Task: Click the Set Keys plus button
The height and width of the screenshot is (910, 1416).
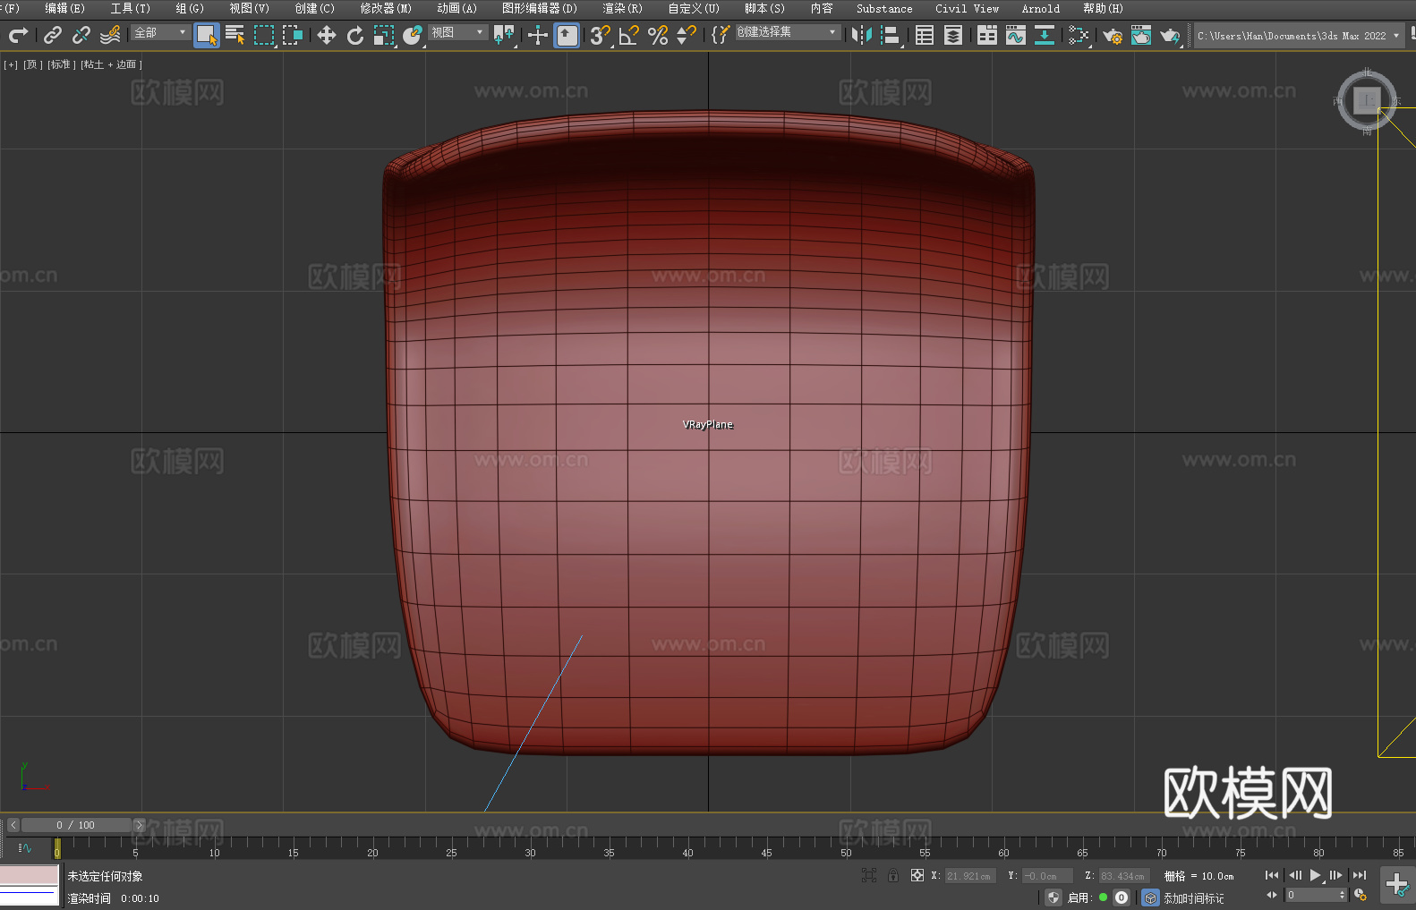Action: [1396, 885]
